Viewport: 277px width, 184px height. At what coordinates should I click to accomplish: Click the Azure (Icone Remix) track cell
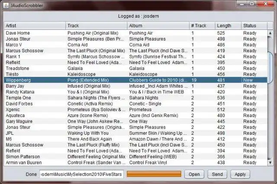point(97,115)
